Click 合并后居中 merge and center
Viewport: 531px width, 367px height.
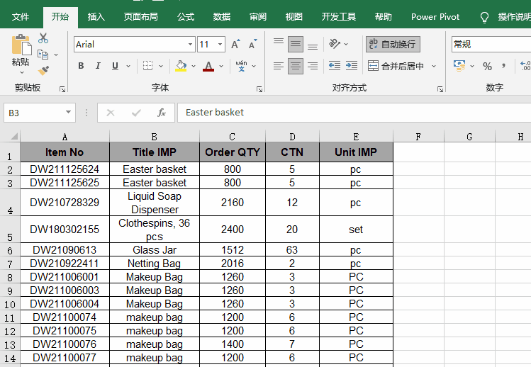point(396,66)
